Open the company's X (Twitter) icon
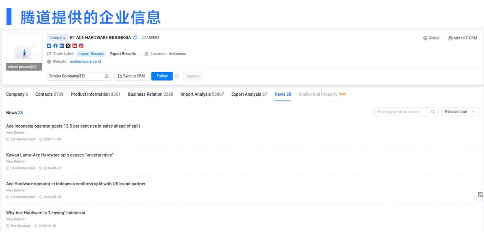 click(68, 46)
